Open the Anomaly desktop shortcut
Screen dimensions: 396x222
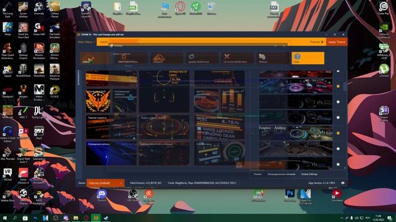[x=39, y=9]
